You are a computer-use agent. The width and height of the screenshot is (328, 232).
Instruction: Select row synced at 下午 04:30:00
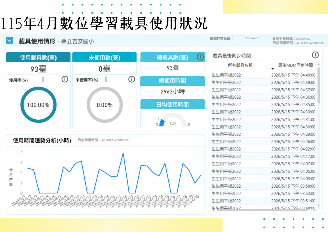(x=264, y=127)
